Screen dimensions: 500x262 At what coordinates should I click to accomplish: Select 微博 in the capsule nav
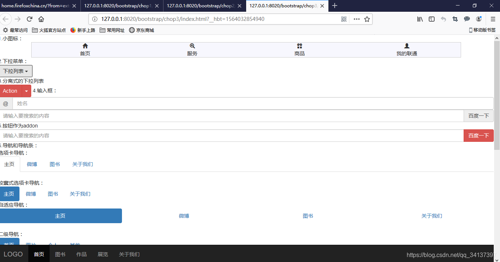click(31, 194)
